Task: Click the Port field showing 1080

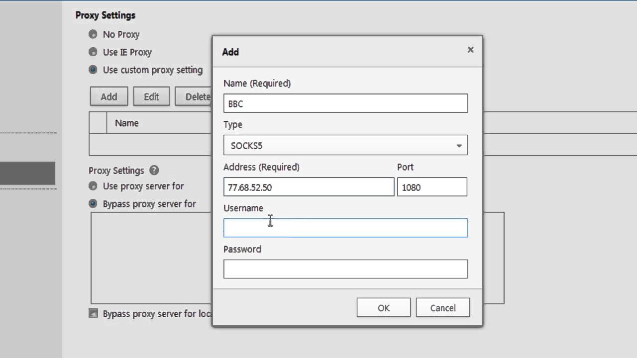Action: coord(431,187)
